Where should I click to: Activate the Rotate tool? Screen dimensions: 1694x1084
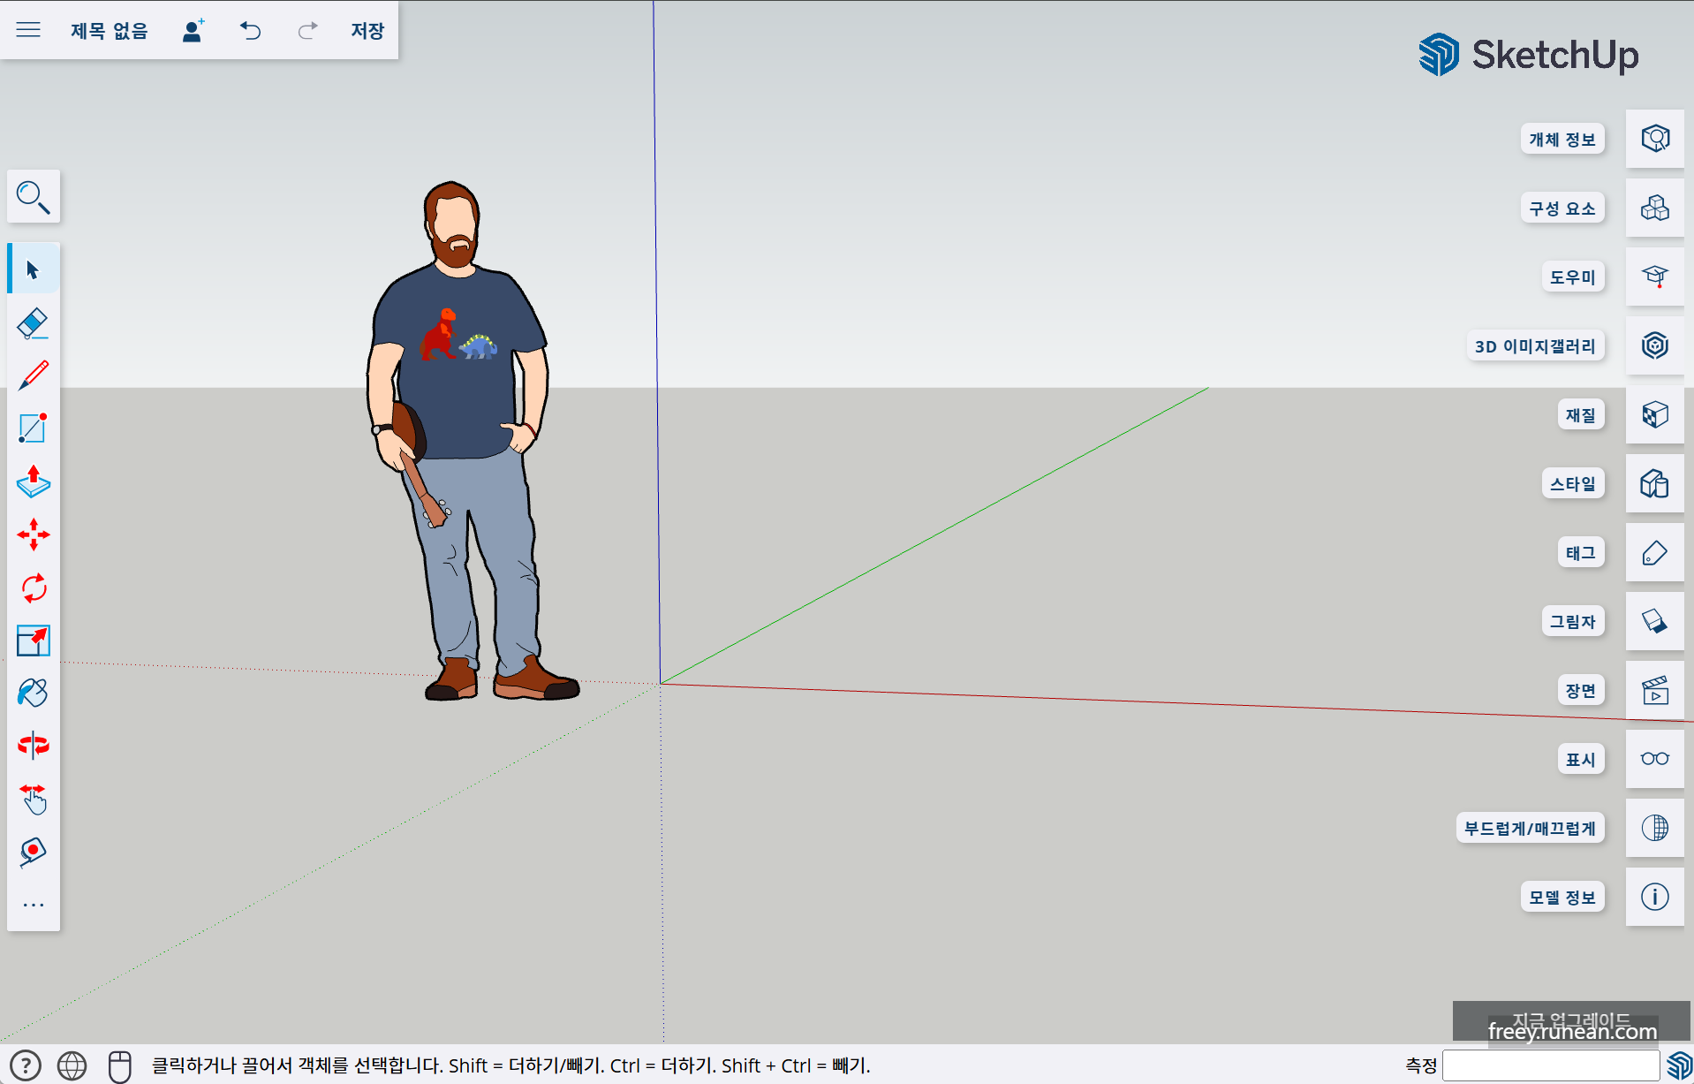(32, 587)
